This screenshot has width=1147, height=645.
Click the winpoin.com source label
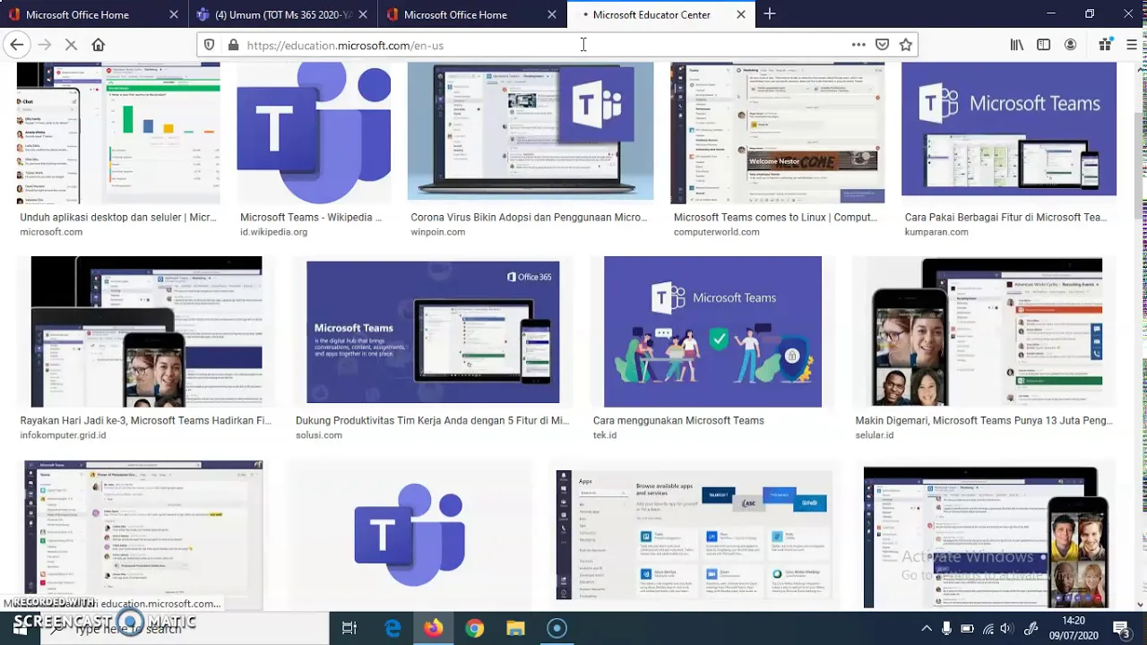tap(437, 232)
